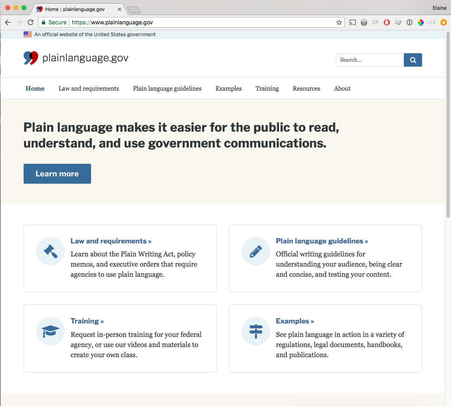Image resolution: width=451 pixels, height=406 pixels.
Task: Click the plainlanguage.gov heart logo
Action: tap(30, 58)
